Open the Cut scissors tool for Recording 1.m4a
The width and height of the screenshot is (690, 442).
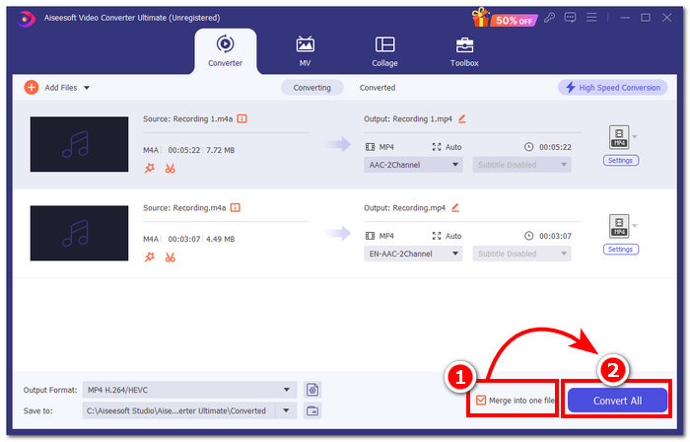[x=171, y=168]
